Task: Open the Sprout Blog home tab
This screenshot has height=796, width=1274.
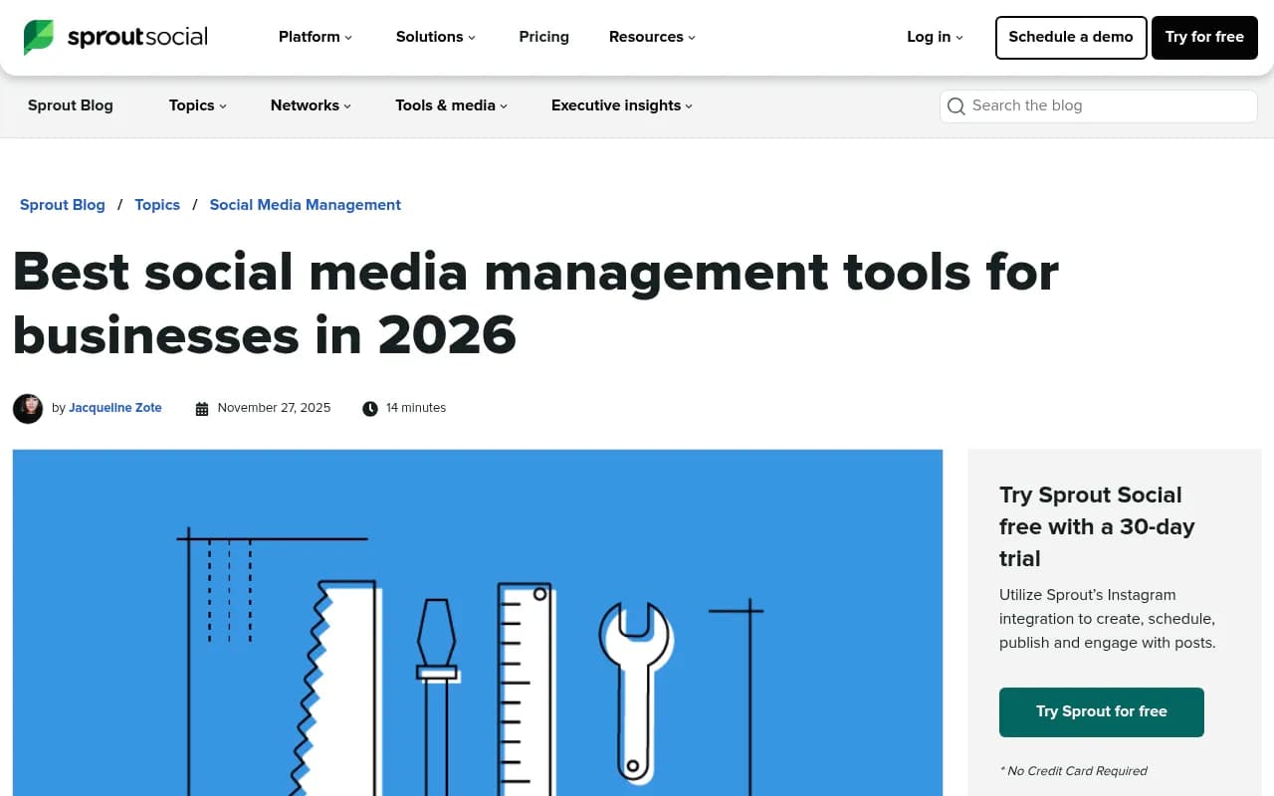Action: 71,105
